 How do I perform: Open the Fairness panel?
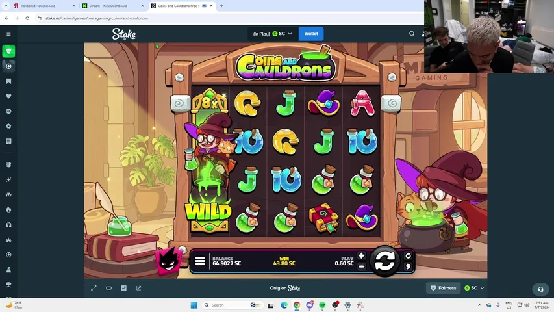click(443, 288)
